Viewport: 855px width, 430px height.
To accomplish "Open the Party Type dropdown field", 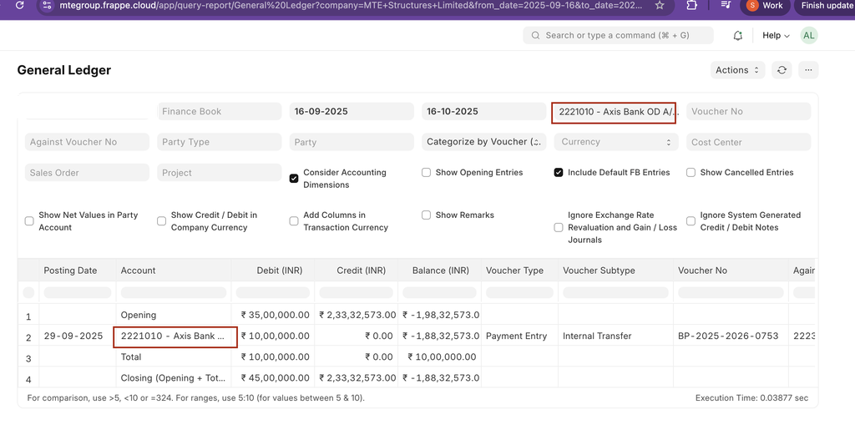I will click(219, 142).
